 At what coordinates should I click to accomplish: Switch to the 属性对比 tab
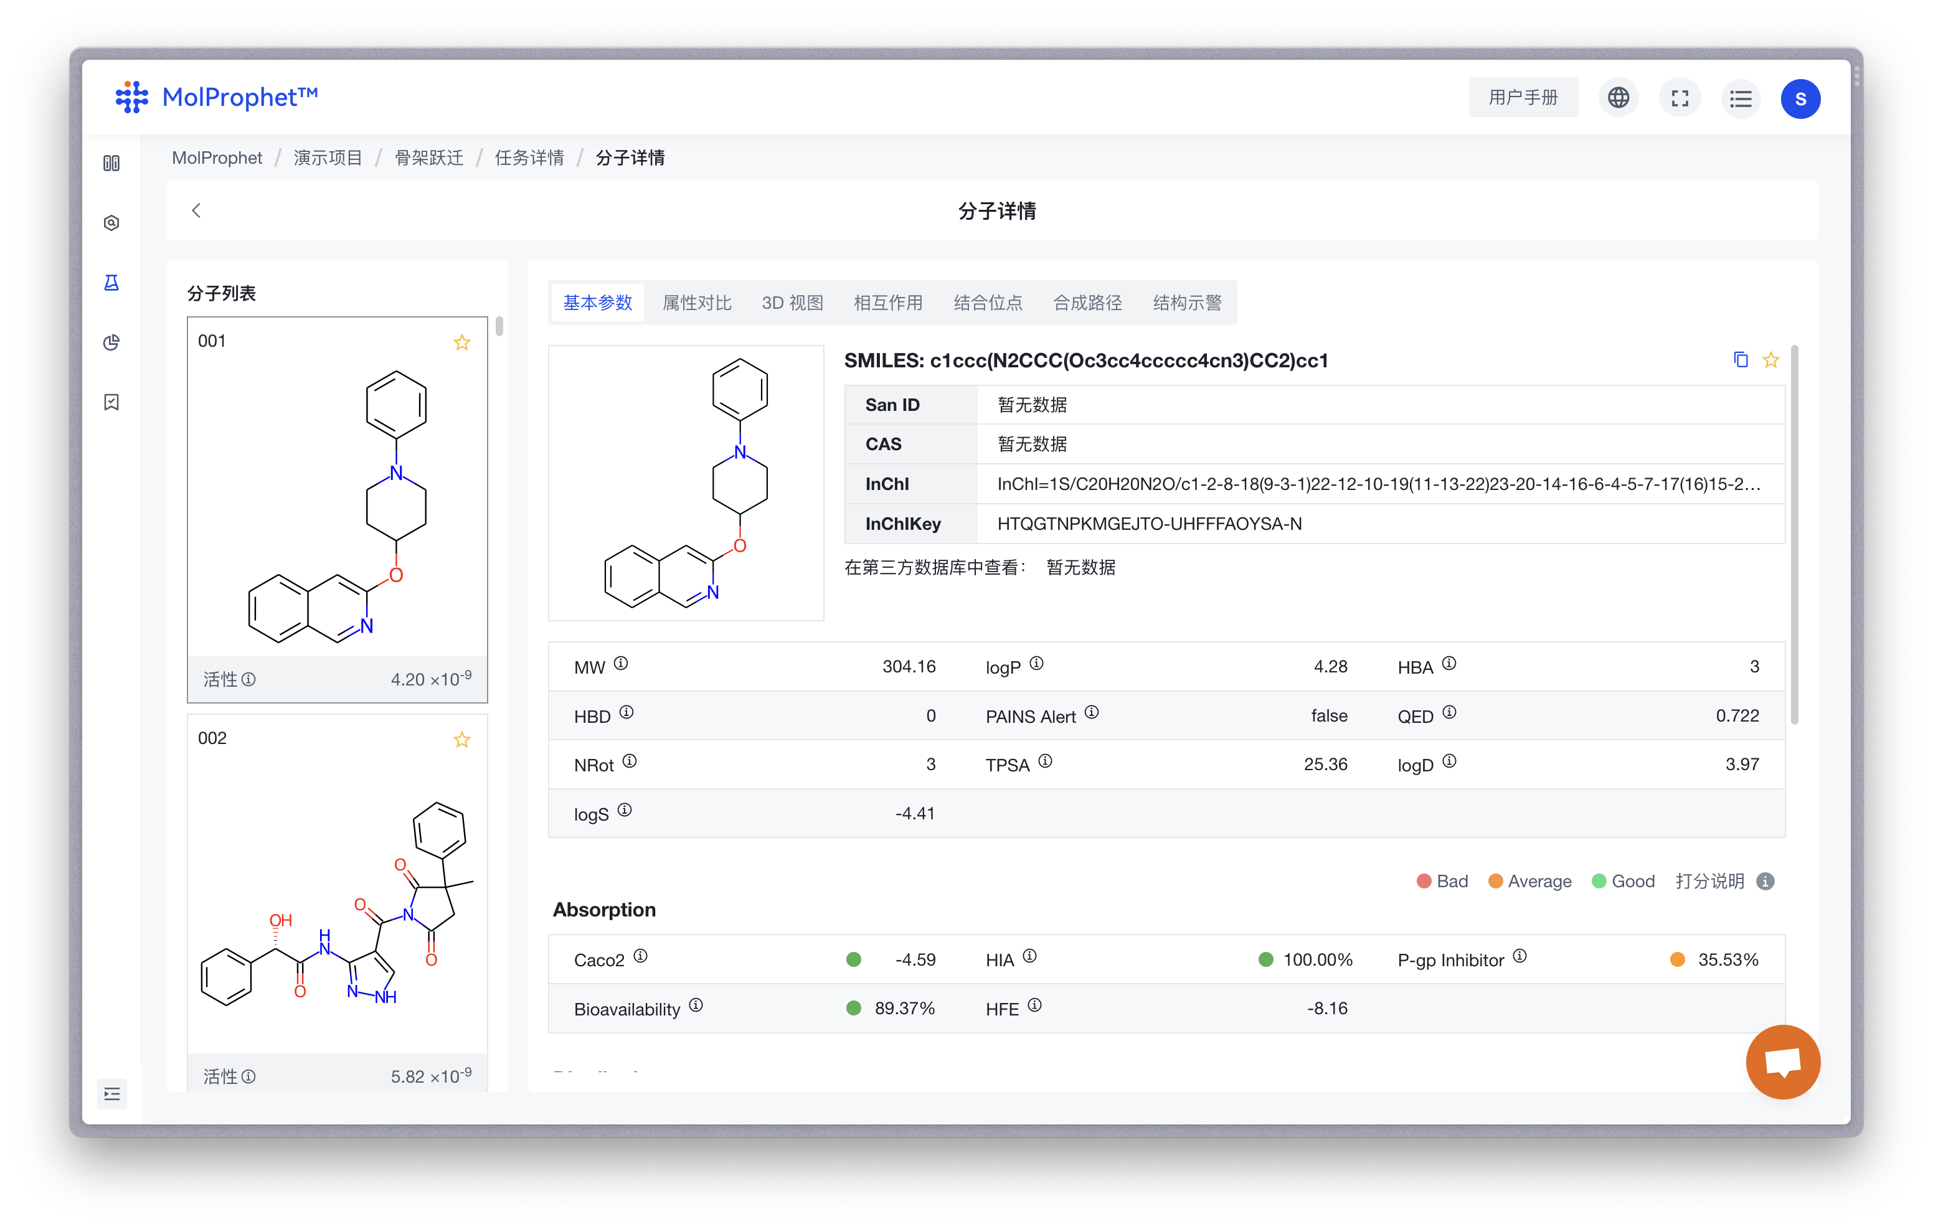[697, 303]
